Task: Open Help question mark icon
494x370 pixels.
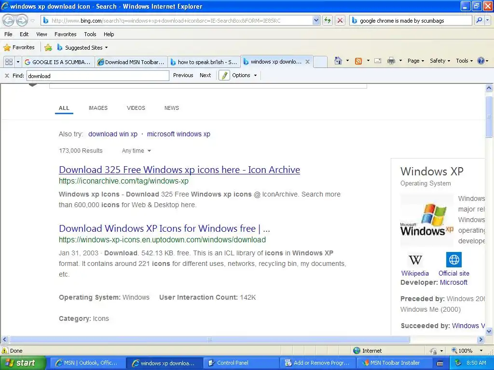Action: coord(481,61)
